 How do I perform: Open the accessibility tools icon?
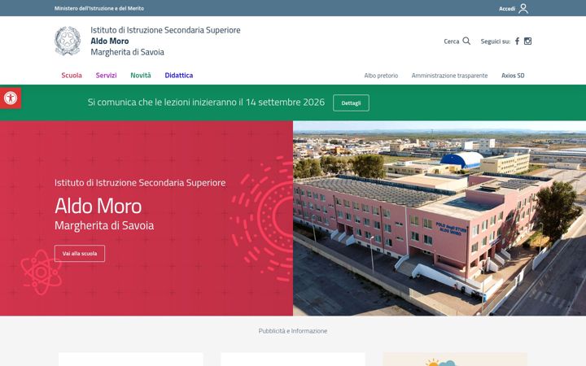tap(11, 98)
